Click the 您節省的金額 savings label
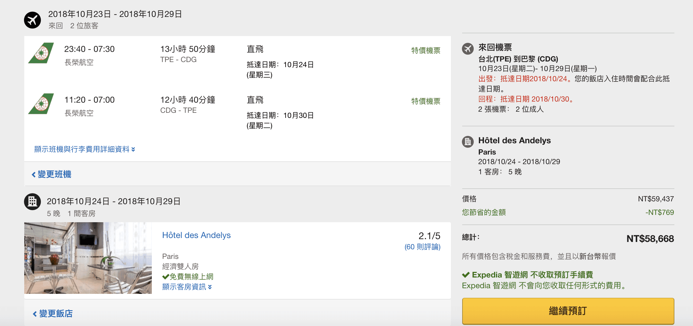The width and height of the screenshot is (693, 326). tap(484, 212)
